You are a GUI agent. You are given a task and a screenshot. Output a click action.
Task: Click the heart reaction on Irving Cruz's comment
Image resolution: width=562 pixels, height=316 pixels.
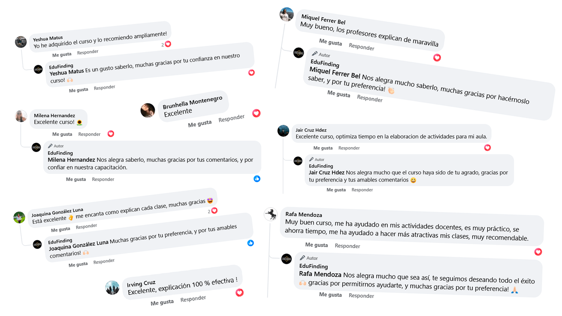tap(239, 292)
